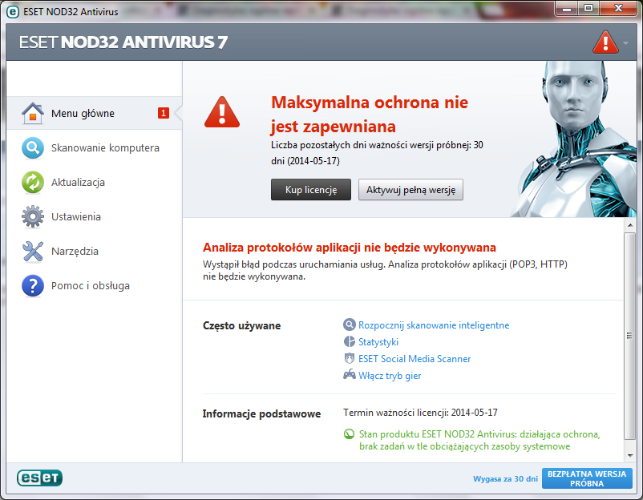Click the Kup licencję button

(311, 190)
